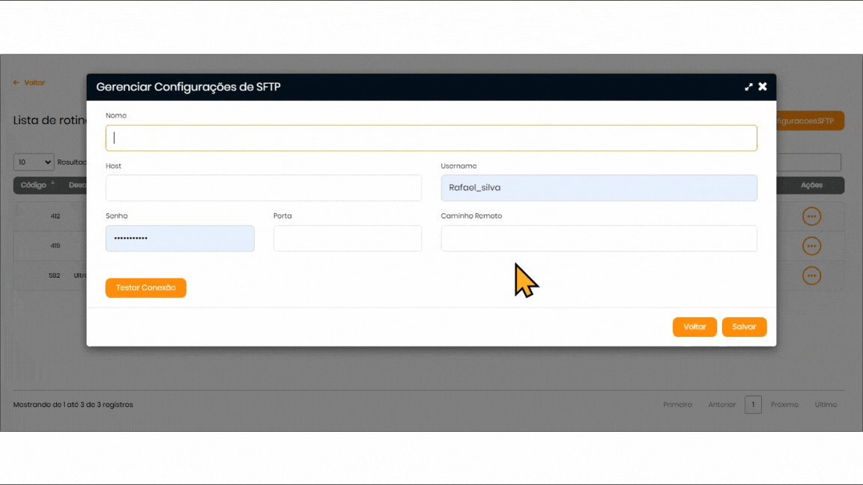Viewport: 863px width, 485px height.
Task: Open actions menu for row 582
Action: pos(811,275)
